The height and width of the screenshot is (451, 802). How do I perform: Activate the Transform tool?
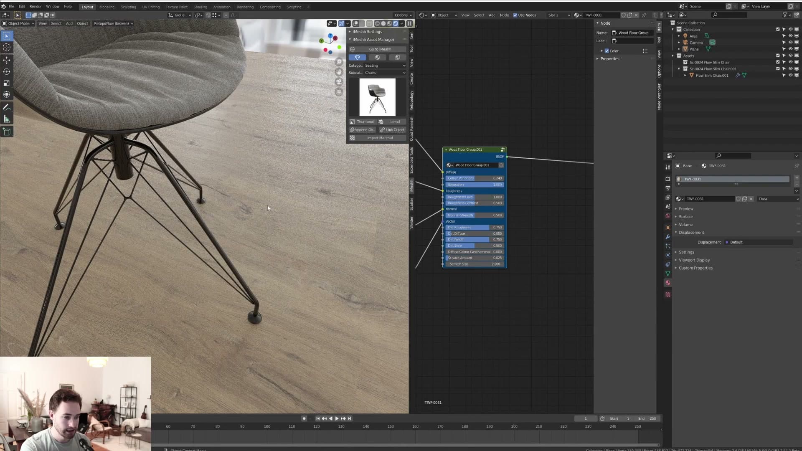[x=7, y=95]
